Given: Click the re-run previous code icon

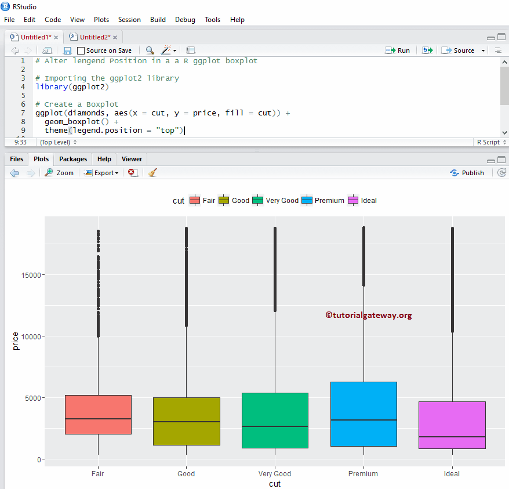Looking at the screenshot, I should 427,50.
